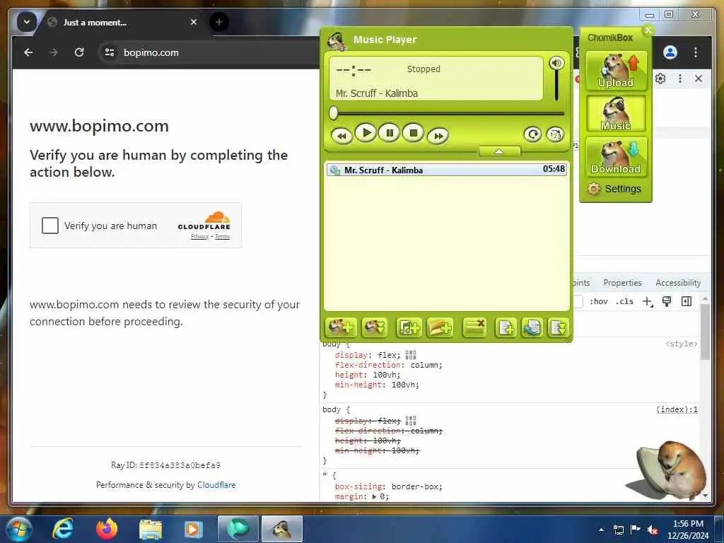Open a new browser tab
The height and width of the screenshot is (543, 724).
(219, 22)
